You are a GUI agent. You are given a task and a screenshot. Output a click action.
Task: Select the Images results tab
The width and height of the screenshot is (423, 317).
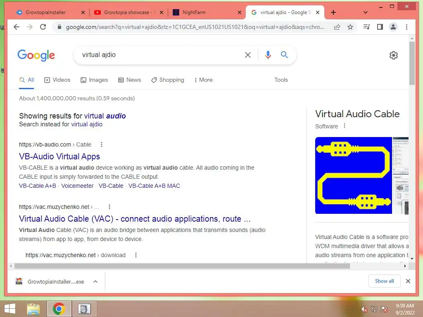coord(94,80)
